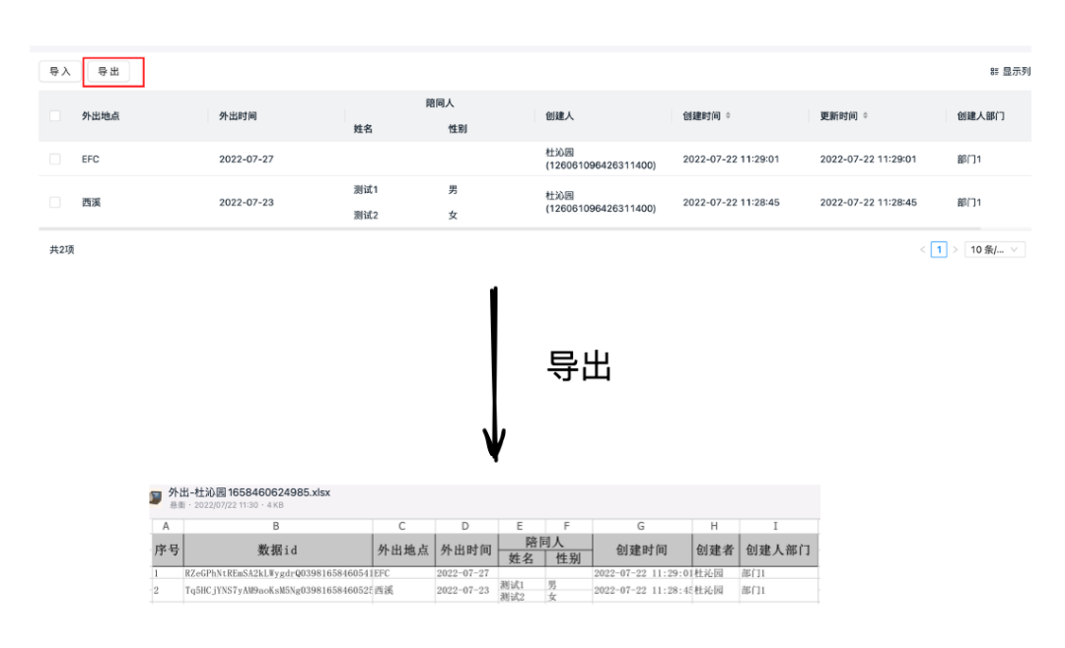Expand the 10条/页 page size dropdown
Viewport: 1065px width, 648px height.
(995, 250)
